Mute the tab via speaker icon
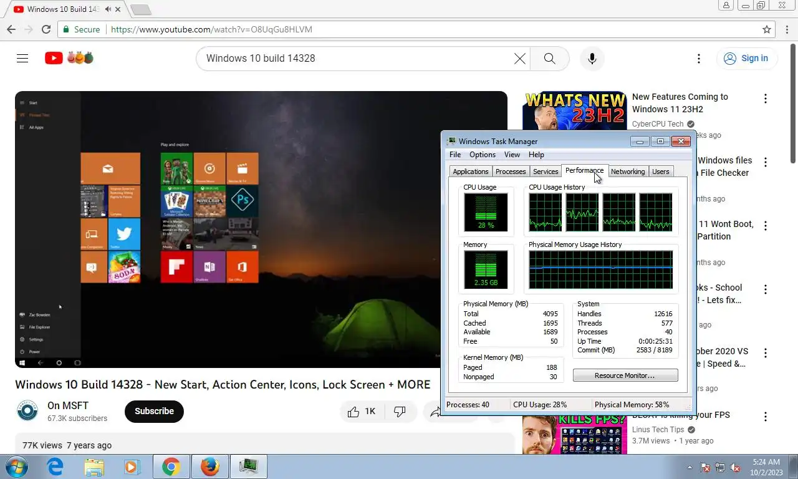The width and height of the screenshot is (798, 479). pos(109,9)
